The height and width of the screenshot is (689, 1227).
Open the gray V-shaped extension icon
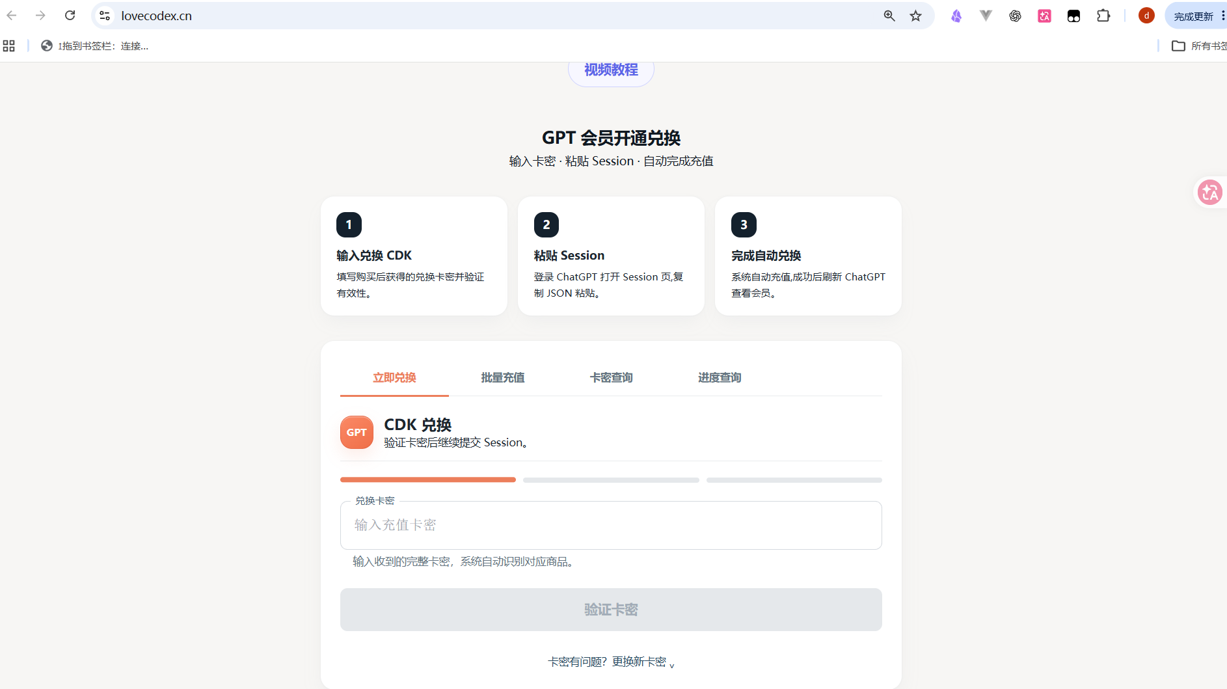pos(986,16)
